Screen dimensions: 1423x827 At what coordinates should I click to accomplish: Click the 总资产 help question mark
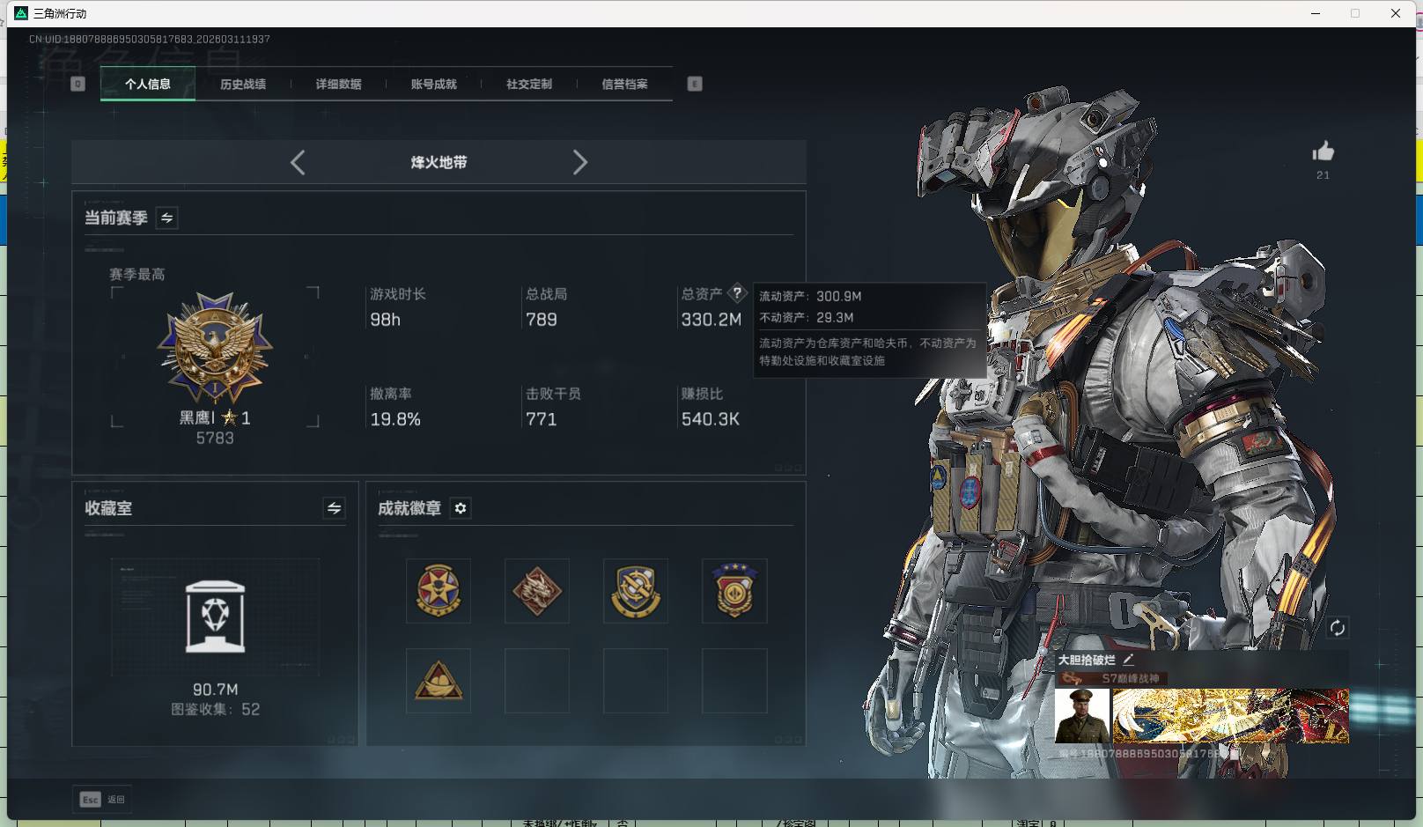(x=737, y=292)
